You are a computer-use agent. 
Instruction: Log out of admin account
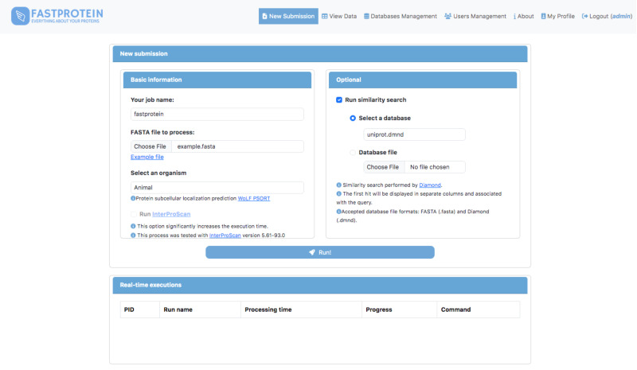pos(607,16)
